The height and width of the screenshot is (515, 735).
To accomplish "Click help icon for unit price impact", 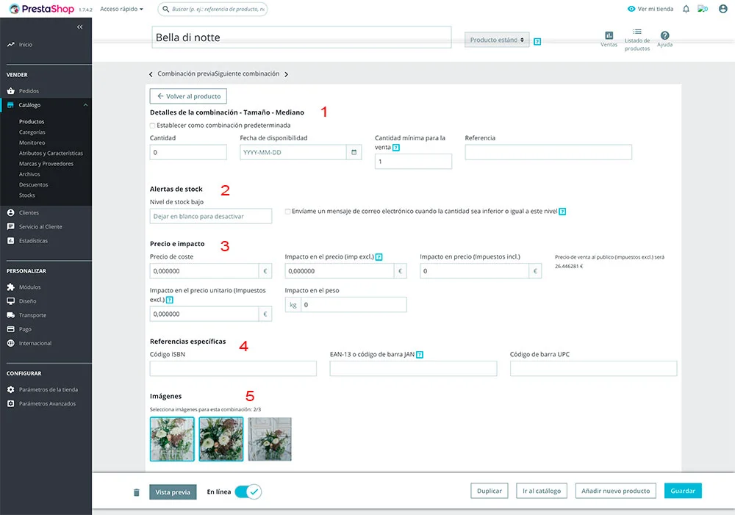I will coord(170,300).
